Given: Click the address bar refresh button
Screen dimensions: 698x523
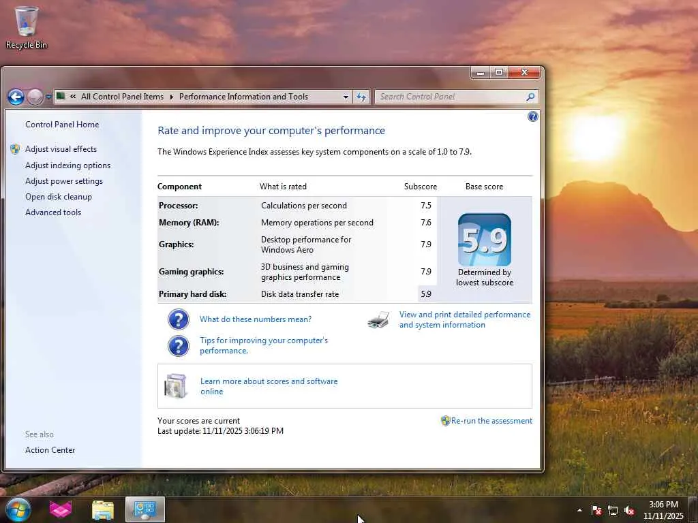Looking at the screenshot, I should [361, 97].
